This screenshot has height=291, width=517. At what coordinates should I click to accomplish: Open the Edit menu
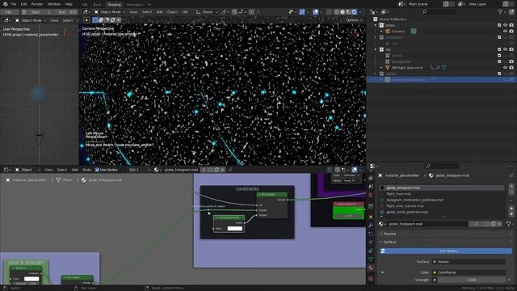23,4
